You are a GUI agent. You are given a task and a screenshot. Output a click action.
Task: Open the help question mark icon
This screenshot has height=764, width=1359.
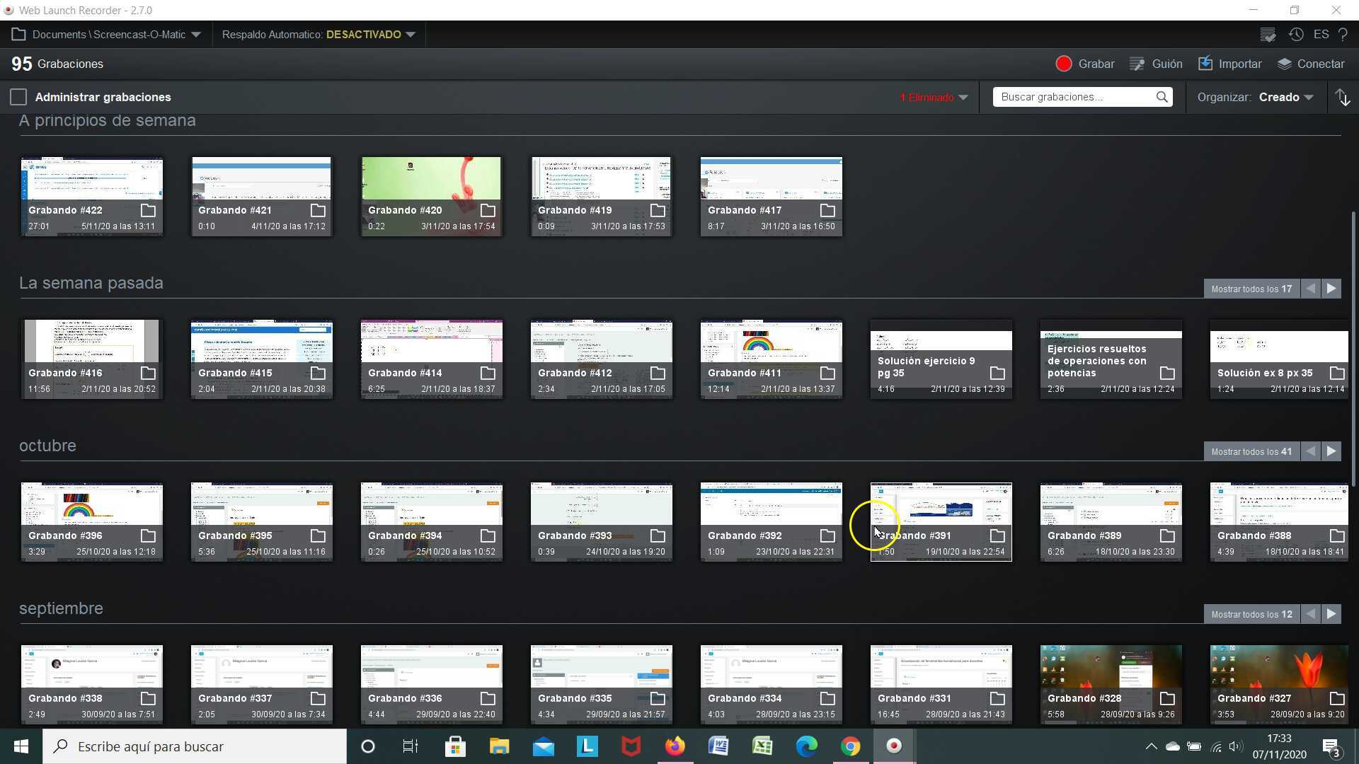click(x=1343, y=34)
